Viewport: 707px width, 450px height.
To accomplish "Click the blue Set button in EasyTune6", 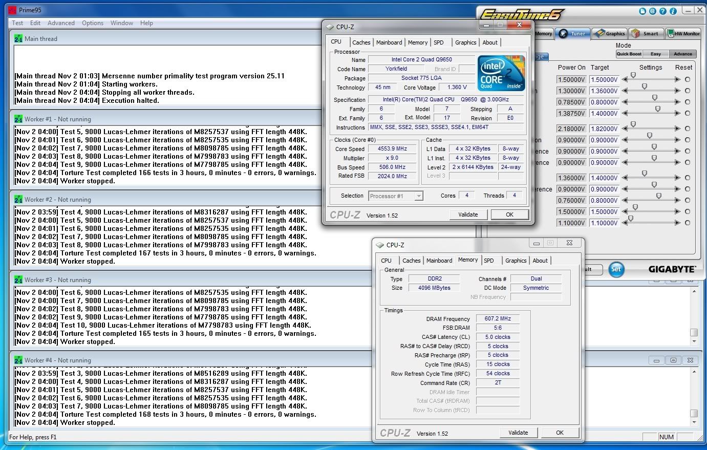I will pyautogui.click(x=616, y=269).
